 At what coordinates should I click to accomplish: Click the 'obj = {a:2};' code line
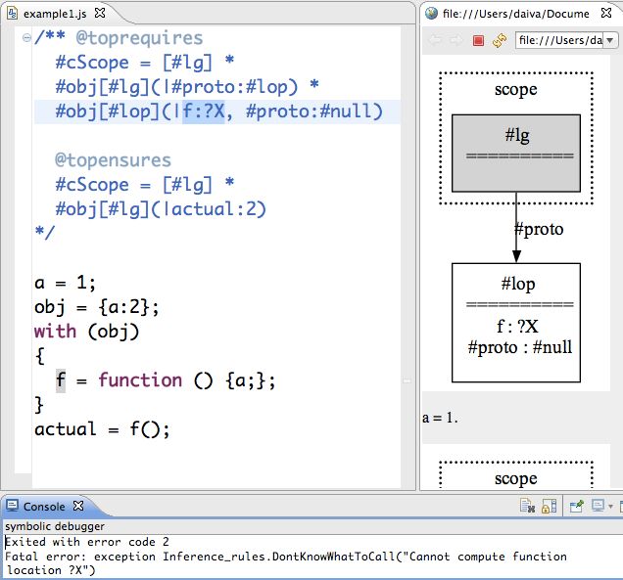97,307
